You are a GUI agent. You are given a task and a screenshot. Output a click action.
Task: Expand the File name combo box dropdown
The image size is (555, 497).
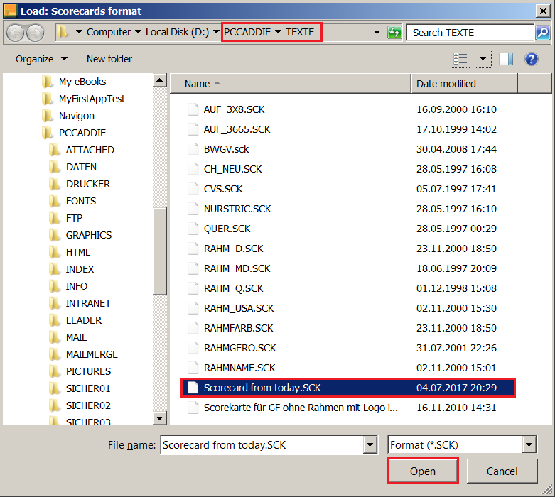click(x=370, y=445)
